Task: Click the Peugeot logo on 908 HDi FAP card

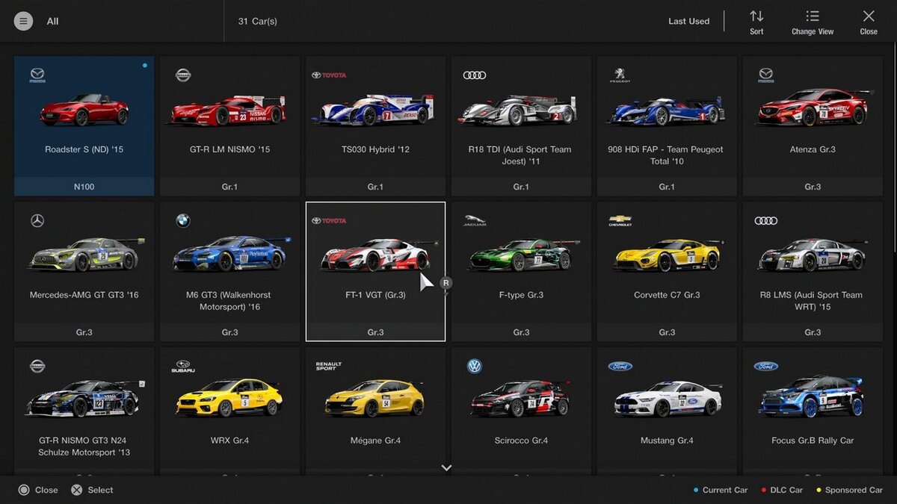Action: coord(620,75)
